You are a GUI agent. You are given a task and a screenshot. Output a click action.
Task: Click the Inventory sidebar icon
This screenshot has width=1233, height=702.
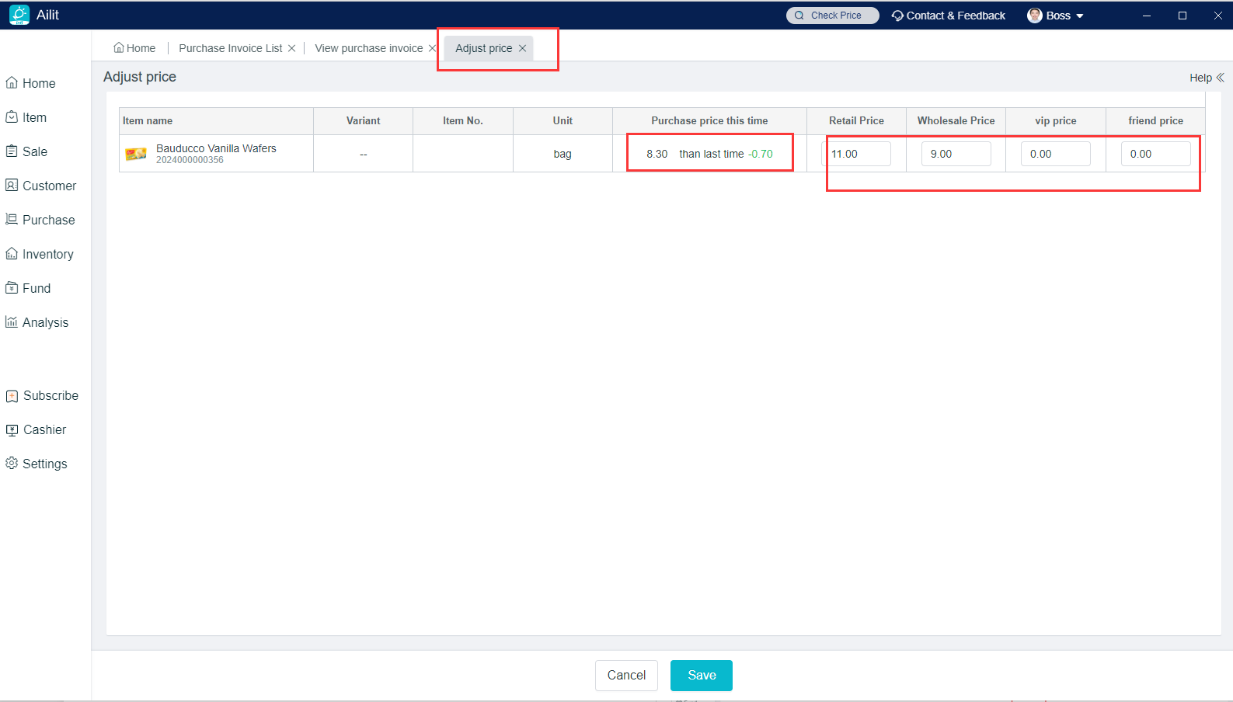[12, 254]
